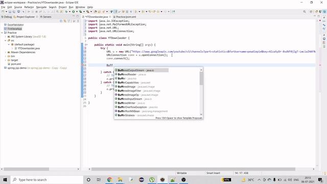Open Project Explorer view menu icon
Viewport: 327px width, 184px height.
click(x=78, y=21)
